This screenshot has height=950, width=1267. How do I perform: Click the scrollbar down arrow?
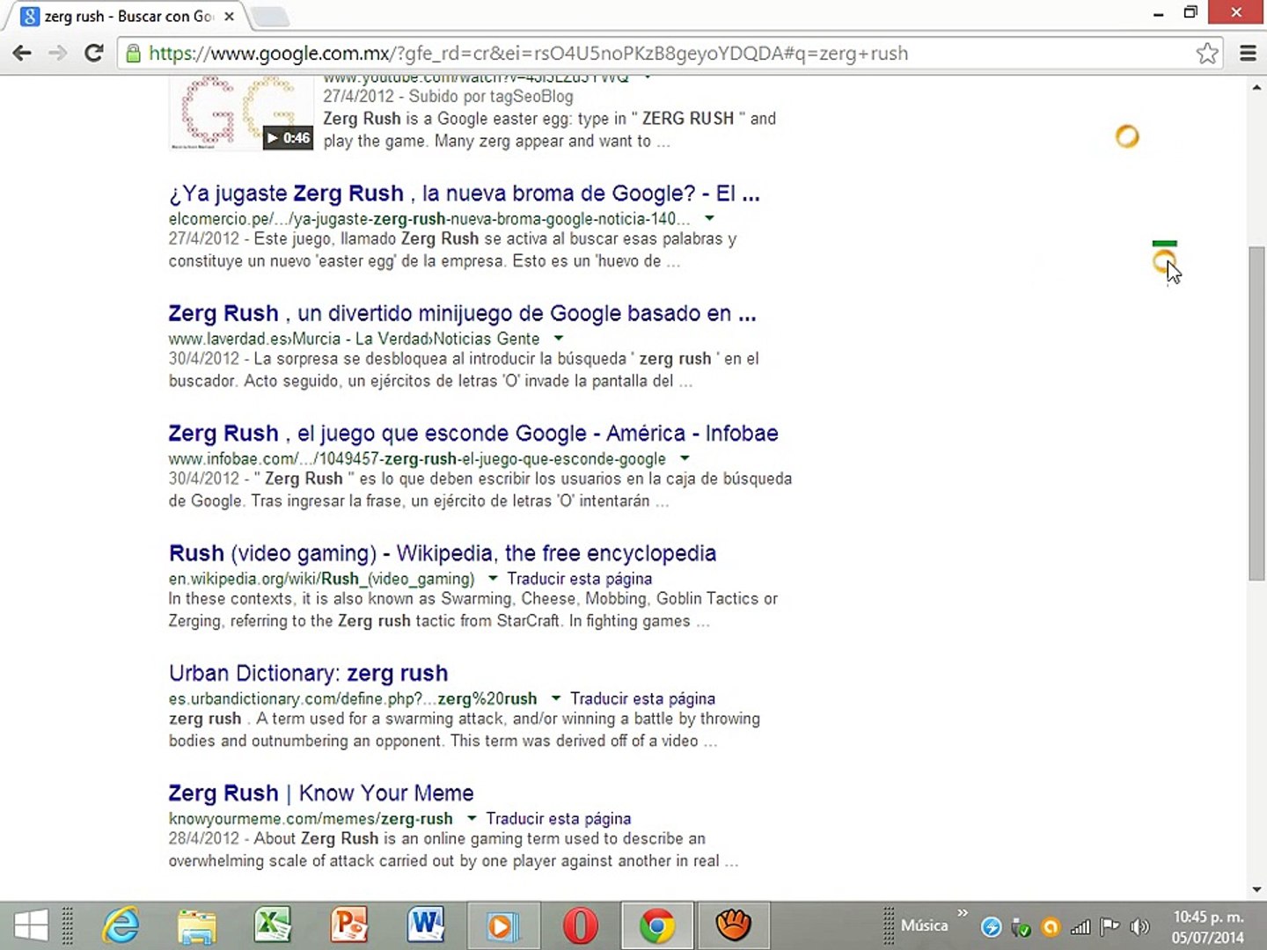1256,889
